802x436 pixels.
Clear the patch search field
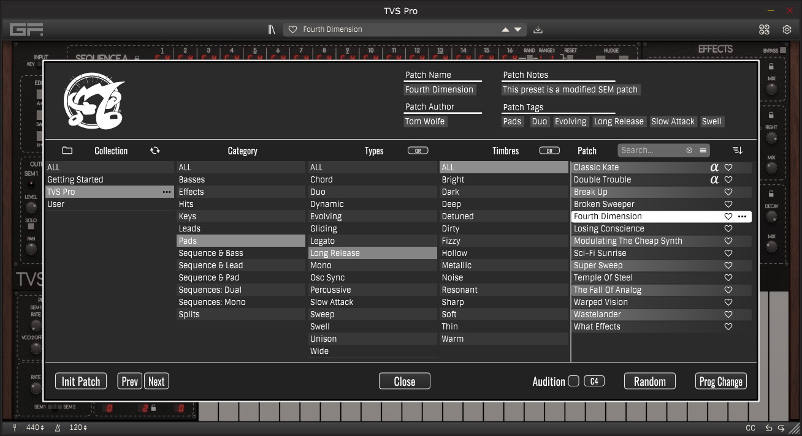pyautogui.click(x=689, y=150)
